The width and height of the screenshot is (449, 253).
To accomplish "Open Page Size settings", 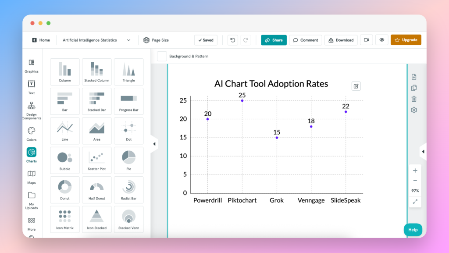I will pyautogui.click(x=156, y=40).
